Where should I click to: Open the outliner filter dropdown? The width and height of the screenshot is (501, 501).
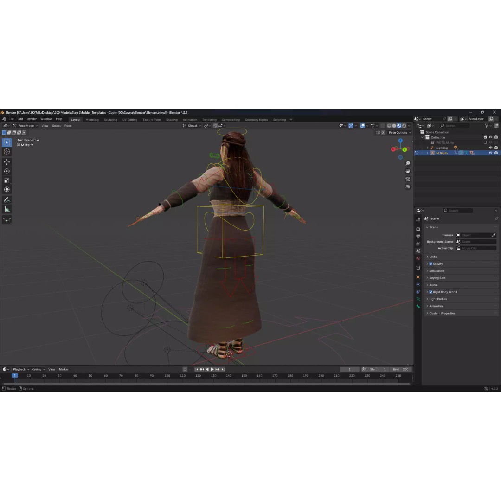click(x=488, y=126)
